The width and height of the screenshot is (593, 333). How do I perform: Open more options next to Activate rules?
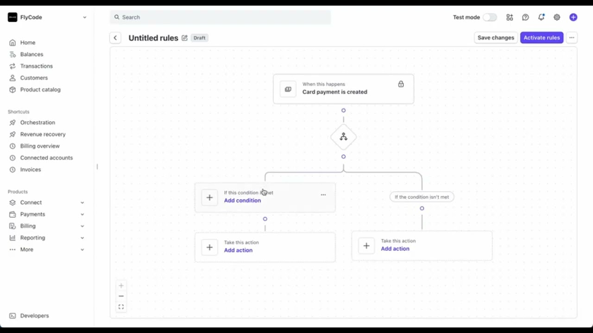[x=572, y=38]
